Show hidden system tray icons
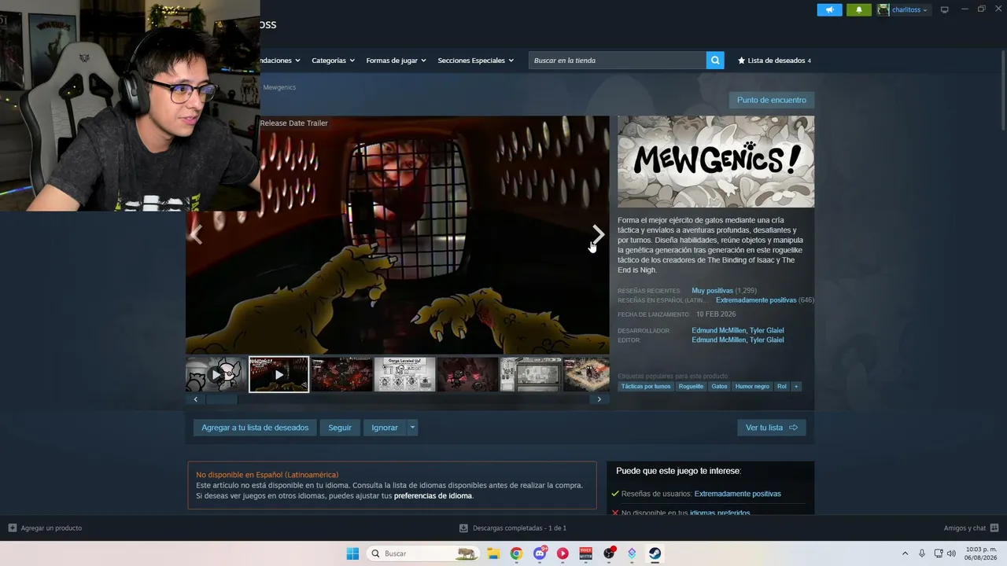Screen dimensions: 1007x566 click(905, 553)
